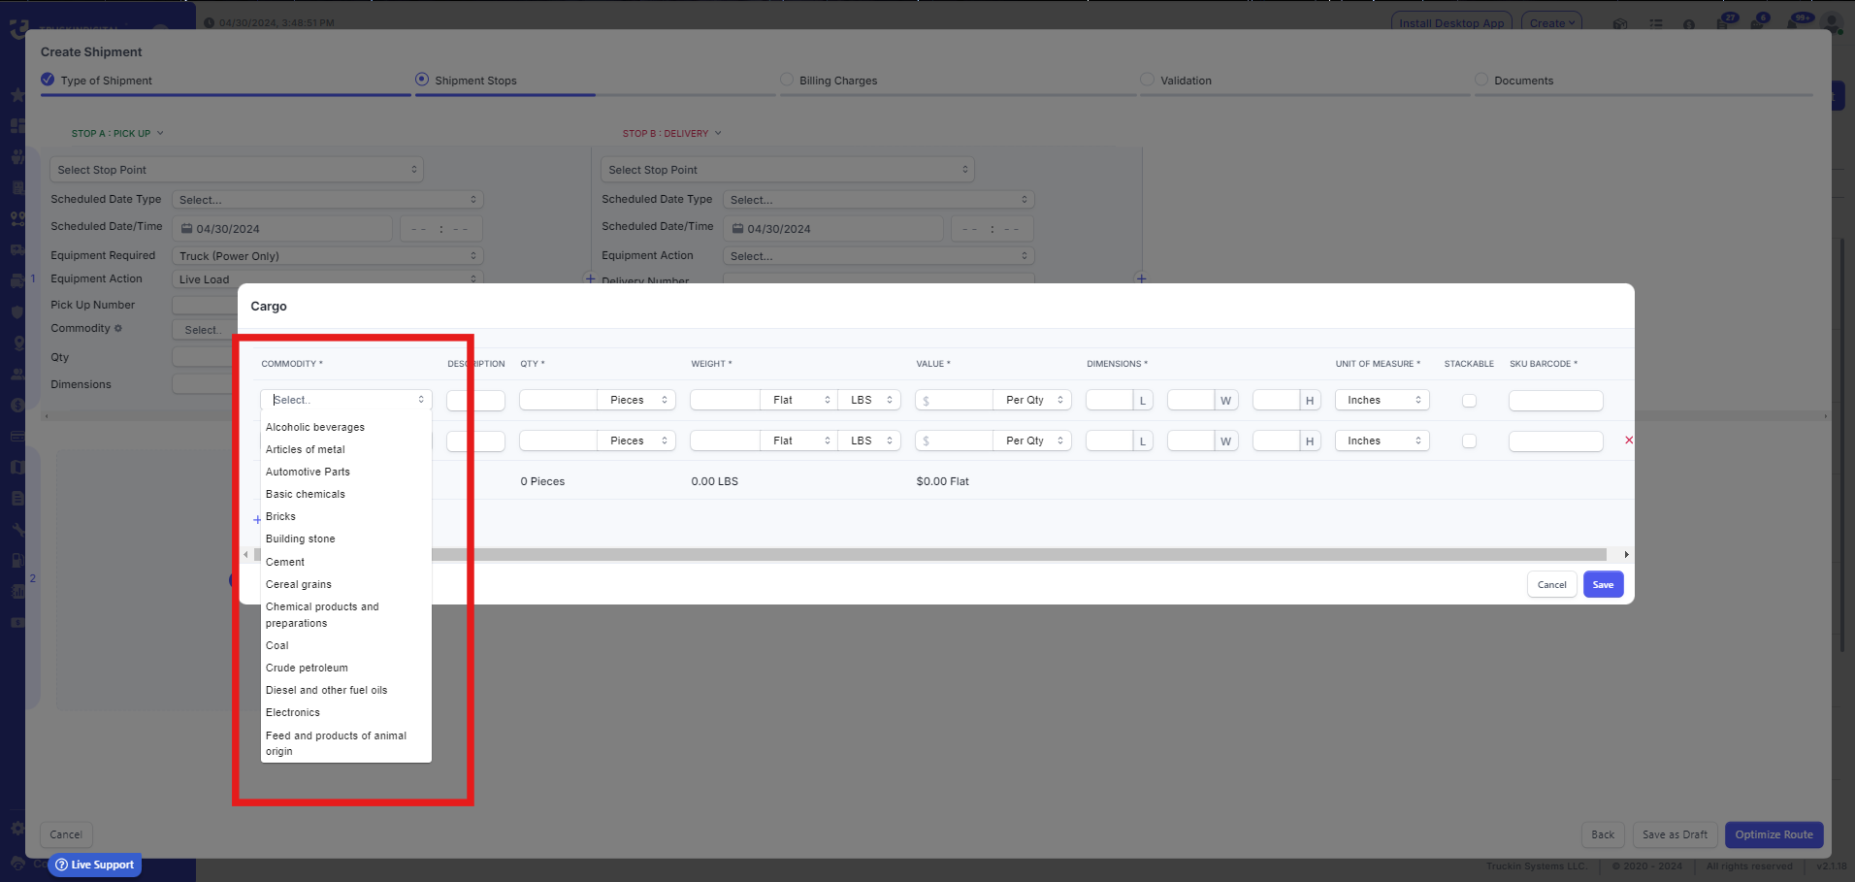Choose Bricks from commodity list
Viewport: 1855px width, 882px height.
[280, 516]
